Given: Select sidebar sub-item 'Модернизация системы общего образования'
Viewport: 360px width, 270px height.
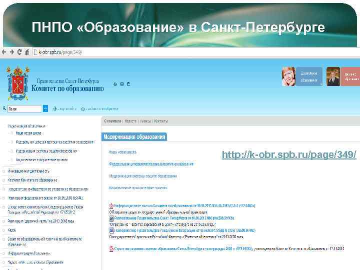Looking at the screenshot, I should pos(46,151).
